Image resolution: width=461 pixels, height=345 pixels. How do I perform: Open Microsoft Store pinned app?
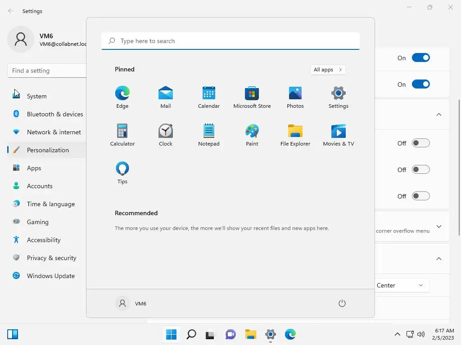click(x=252, y=97)
